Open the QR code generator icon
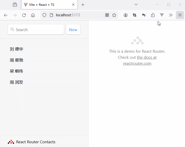This screenshot has height=147, width=185. (107, 15)
